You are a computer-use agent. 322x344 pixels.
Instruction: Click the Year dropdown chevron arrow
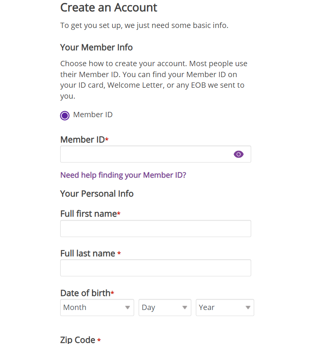click(247, 307)
